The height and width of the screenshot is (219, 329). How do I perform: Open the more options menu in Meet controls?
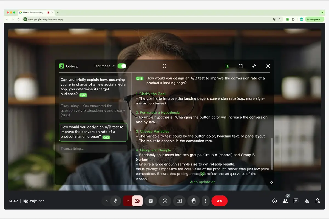tap(206, 201)
